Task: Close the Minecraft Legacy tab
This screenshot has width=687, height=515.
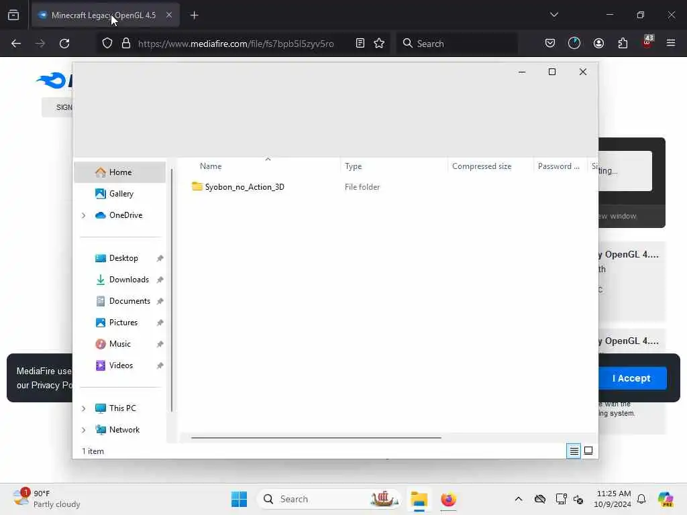Action: [169, 15]
